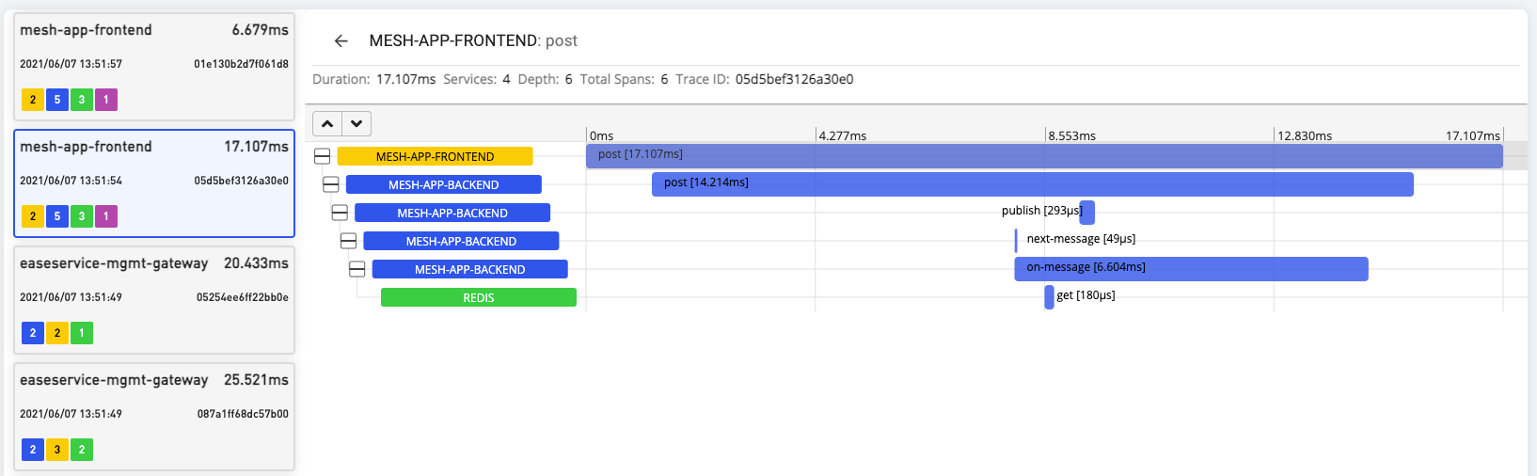Click the on-message 6.604ms span bar
The image size is (1537, 476).
pyautogui.click(x=1191, y=268)
